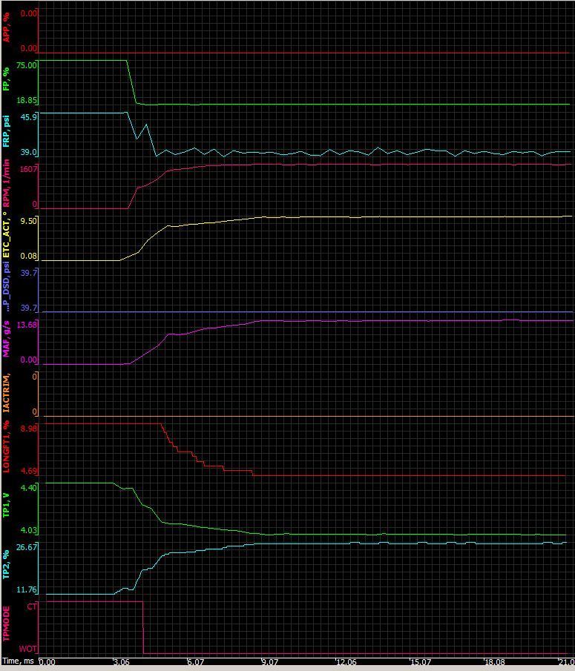575x671 pixels.
Task: Select the RPM, 1/min channel label
Action: 7,188
